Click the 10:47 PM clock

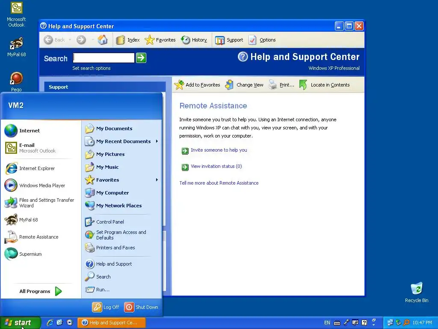[422, 323]
